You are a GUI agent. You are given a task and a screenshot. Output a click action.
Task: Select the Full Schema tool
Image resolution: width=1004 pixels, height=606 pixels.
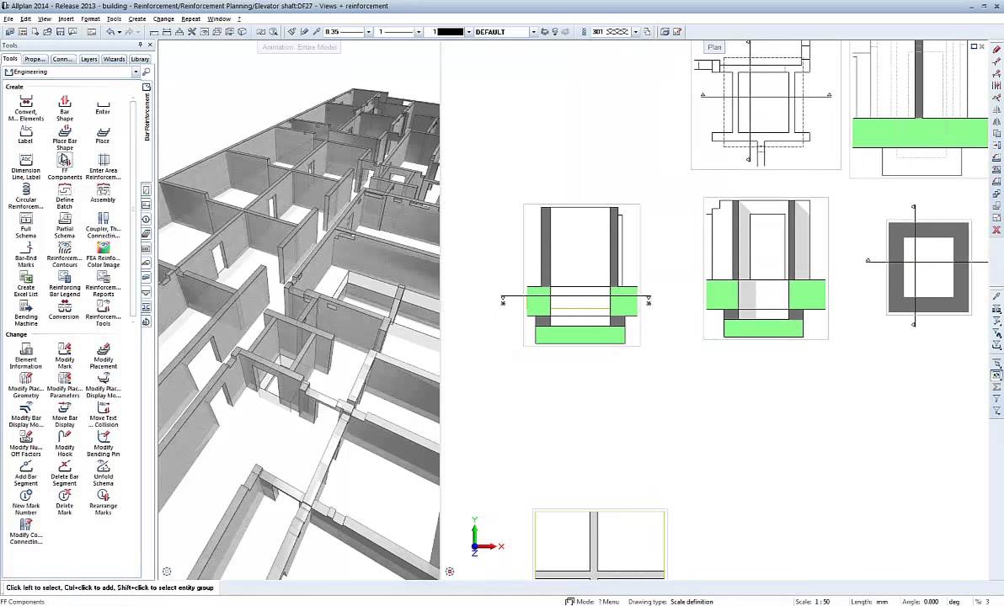tap(25, 226)
